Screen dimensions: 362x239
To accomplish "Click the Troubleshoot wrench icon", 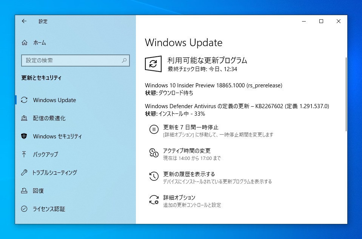I will click(x=24, y=172).
